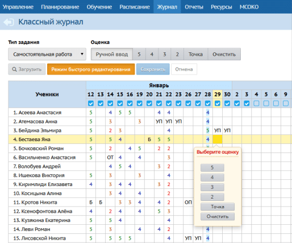
Task: Uncheck the checkbox under January 19
Action: click(140, 104)
